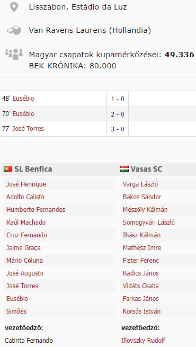Open coach Illovszky Rudolf's page
This screenshot has height=347, width=196.
coord(143,340)
